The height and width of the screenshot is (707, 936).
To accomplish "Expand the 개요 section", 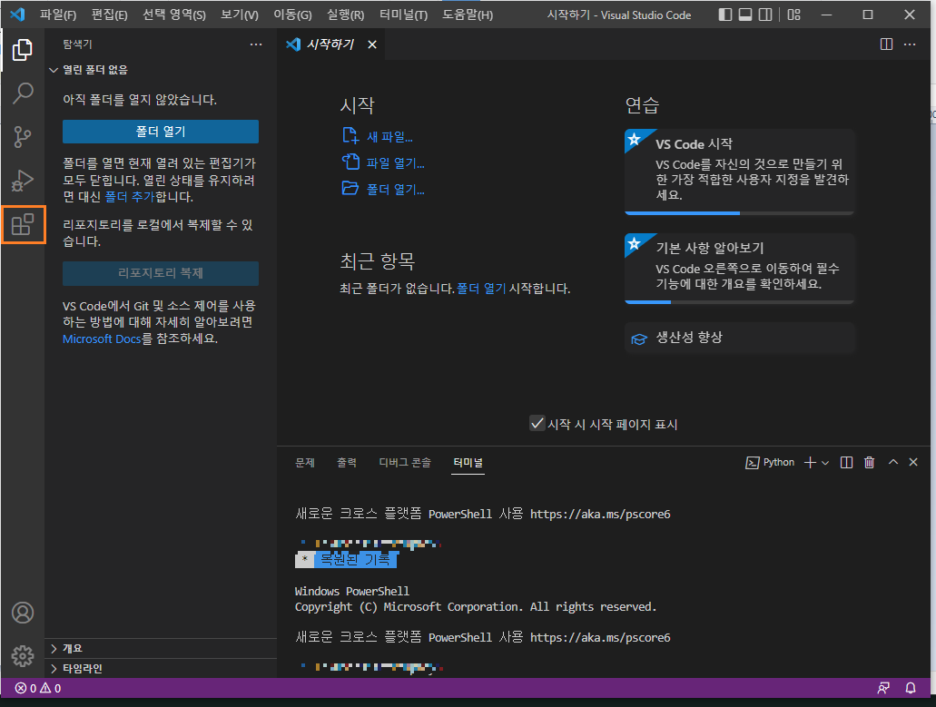I will click(x=162, y=649).
